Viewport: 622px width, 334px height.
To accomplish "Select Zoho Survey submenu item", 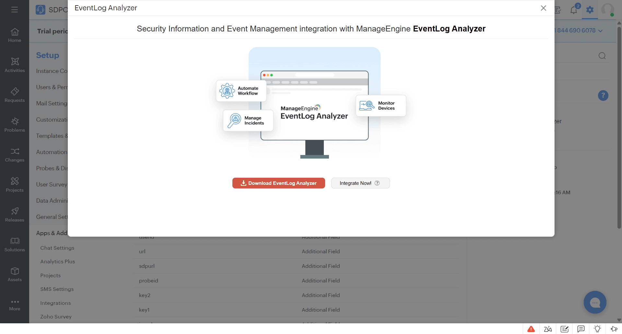I will click(x=56, y=316).
